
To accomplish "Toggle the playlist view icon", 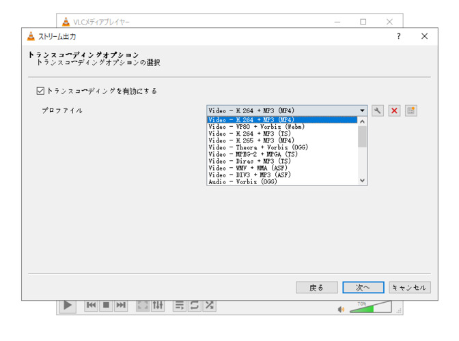I will pos(180,306).
